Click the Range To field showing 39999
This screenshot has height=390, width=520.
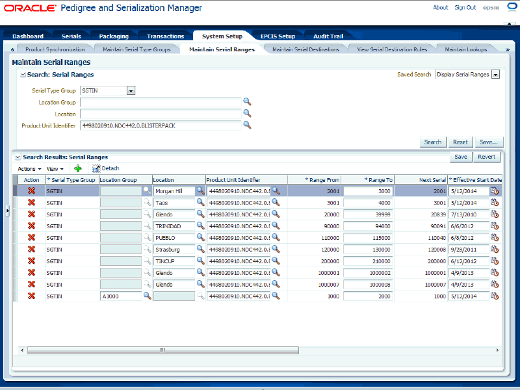368,214
